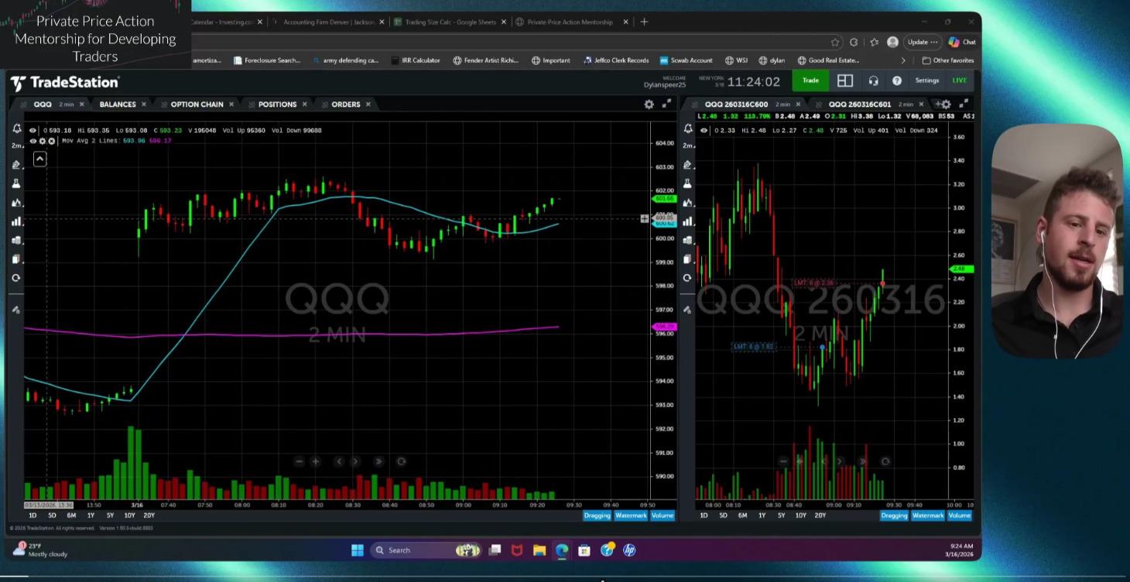
Task: Click the green Trade button
Action: click(810, 80)
